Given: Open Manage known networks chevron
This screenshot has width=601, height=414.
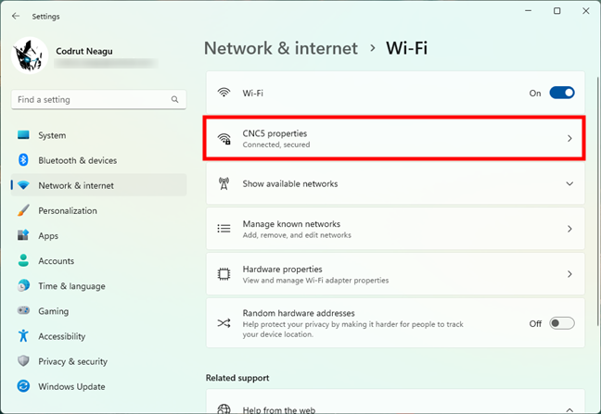Looking at the screenshot, I should tap(569, 229).
